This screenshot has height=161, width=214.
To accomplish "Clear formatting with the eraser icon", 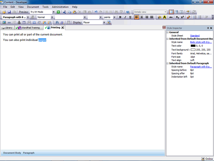I will tap(189, 17).
